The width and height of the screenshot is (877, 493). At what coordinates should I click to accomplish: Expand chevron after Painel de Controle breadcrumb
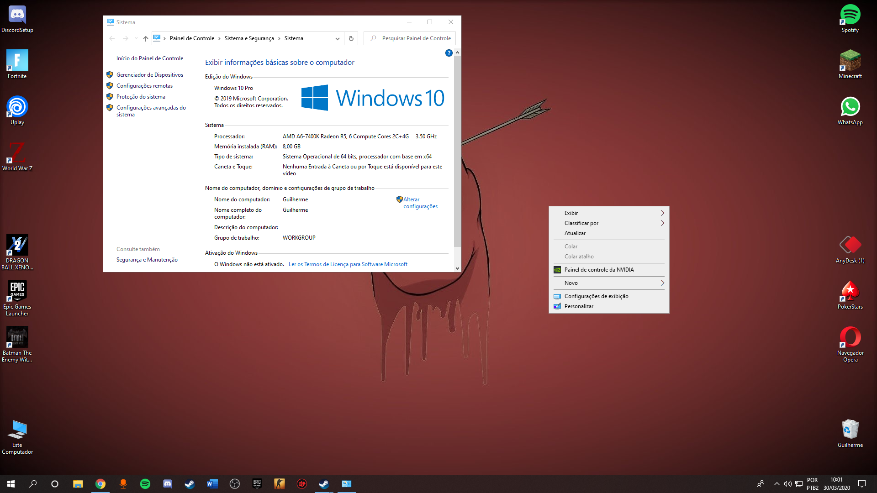pos(219,38)
